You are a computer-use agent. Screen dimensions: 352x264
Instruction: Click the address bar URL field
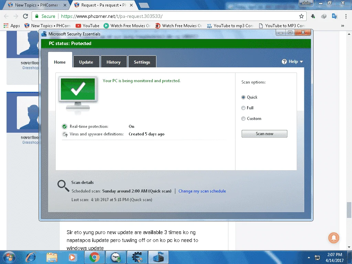(x=168, y=16)
